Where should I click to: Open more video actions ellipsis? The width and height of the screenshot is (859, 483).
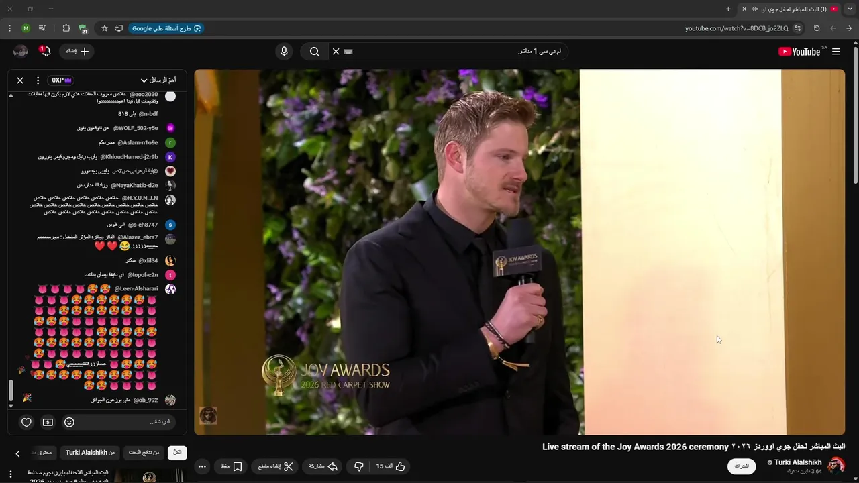click(202, 466)
